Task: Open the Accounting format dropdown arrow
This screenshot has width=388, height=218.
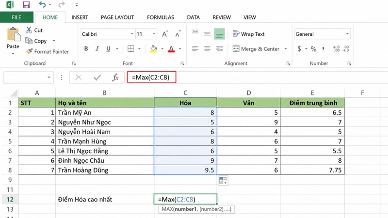Action: [x=306, y=49]
